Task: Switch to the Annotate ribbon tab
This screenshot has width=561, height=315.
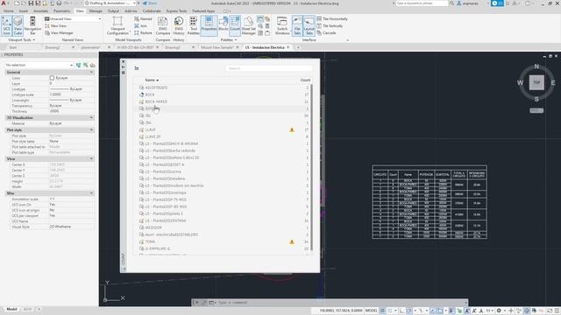Action: tap(40, 11)
